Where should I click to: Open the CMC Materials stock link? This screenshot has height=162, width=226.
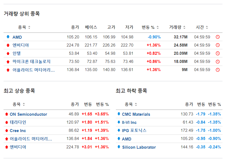(x=136, y=114)
